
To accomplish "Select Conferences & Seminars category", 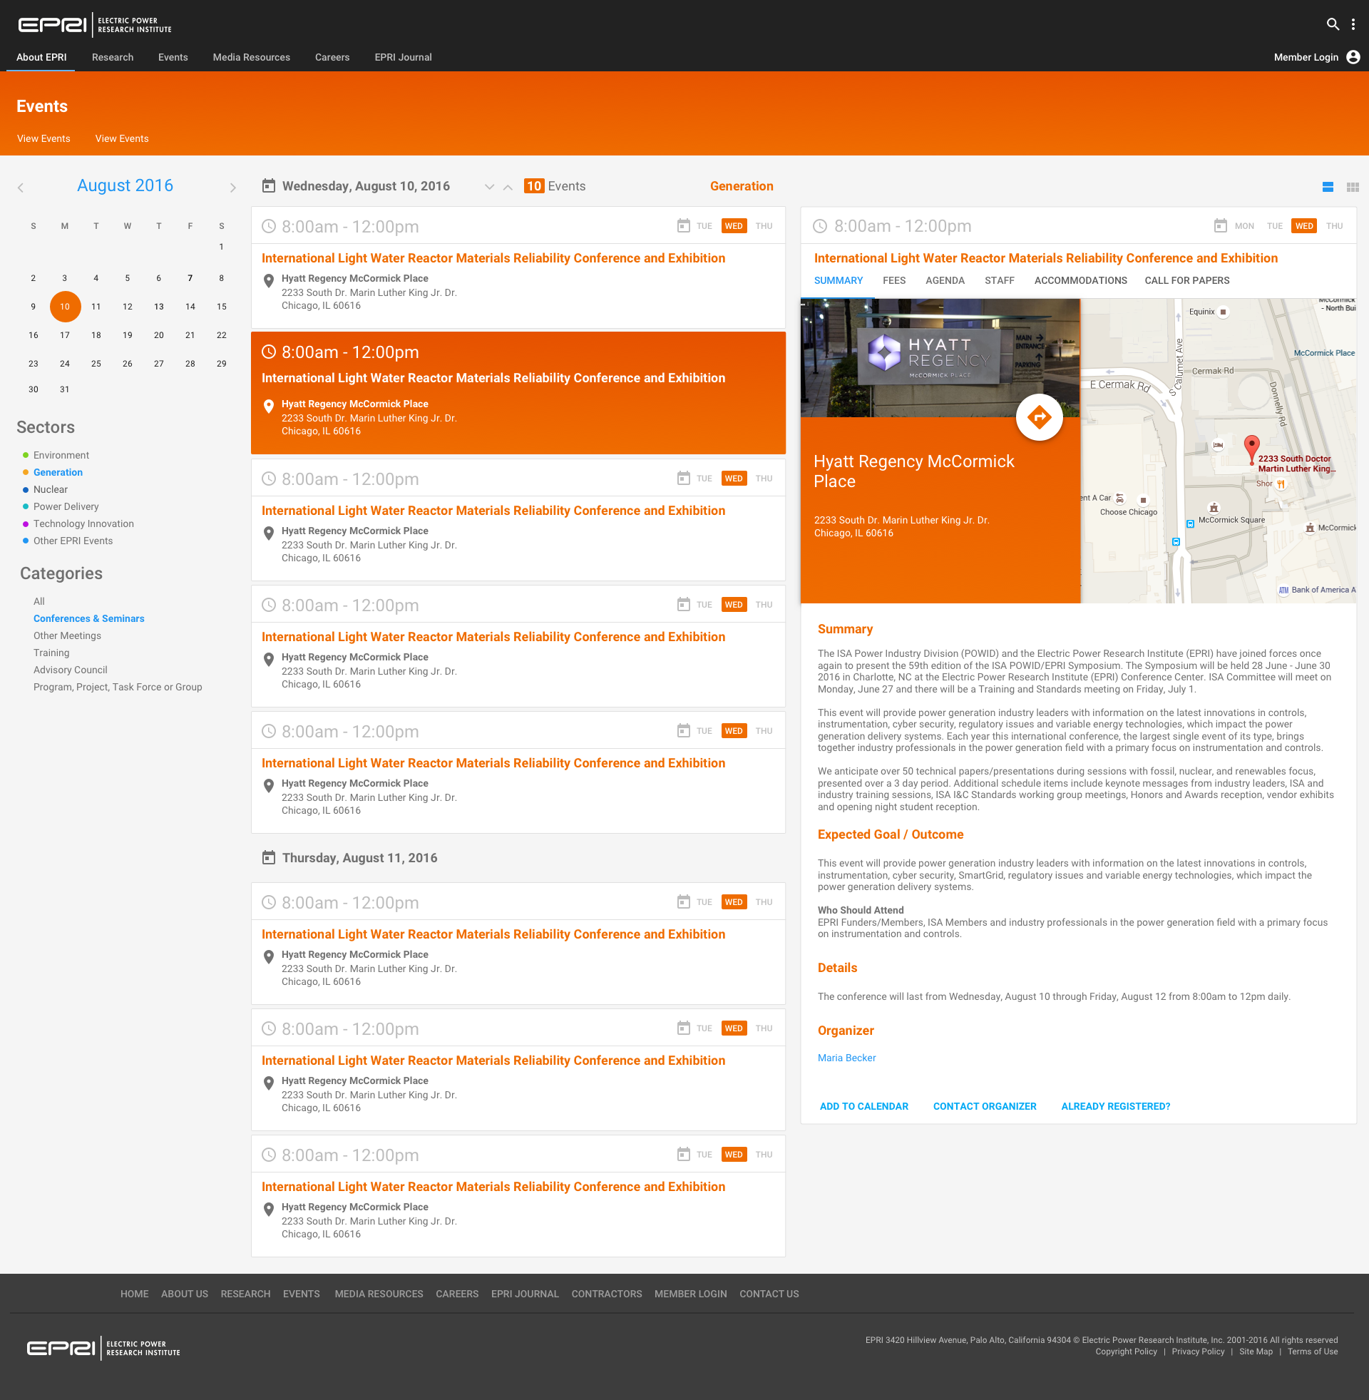I will [88, 618].
